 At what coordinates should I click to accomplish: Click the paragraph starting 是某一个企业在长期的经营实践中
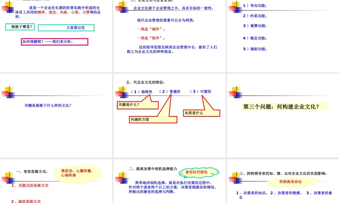tap(58, 12)
